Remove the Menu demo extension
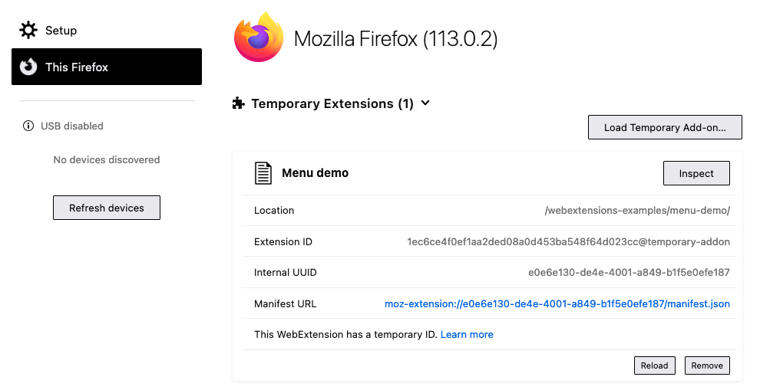Image resolution: width=760 pixels, height=390 pixels. [707, 365]
